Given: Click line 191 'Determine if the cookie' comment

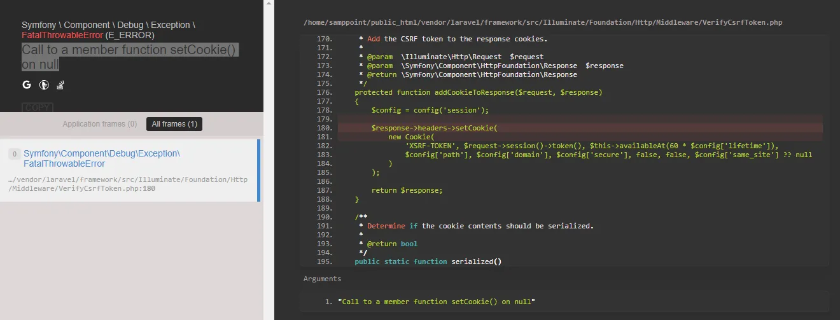Looking at the screenshot, I should coord(476,226).
